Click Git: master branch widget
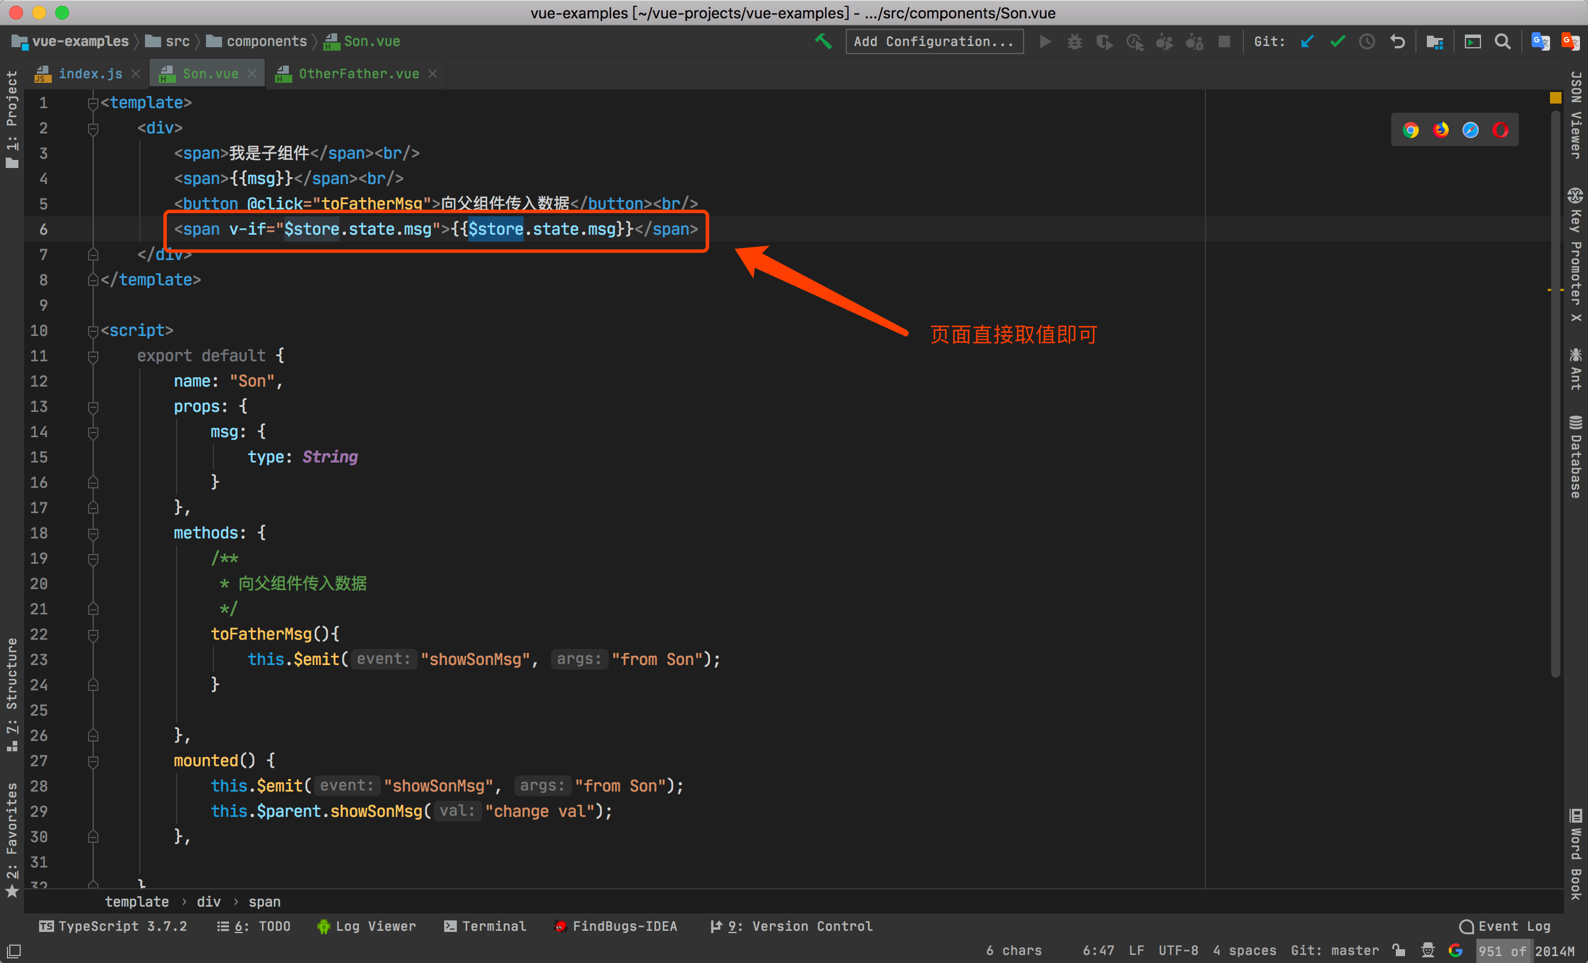The height and width of the screenshot is (963, 1588). (1335, 950)
